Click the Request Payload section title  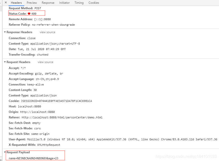pos(18,152)
